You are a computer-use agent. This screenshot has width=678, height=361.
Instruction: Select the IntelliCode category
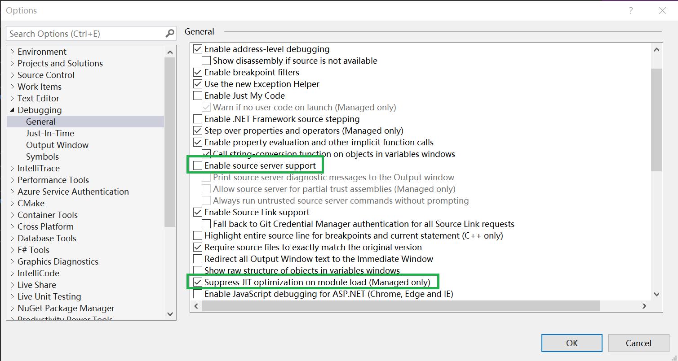click(38, 273)
